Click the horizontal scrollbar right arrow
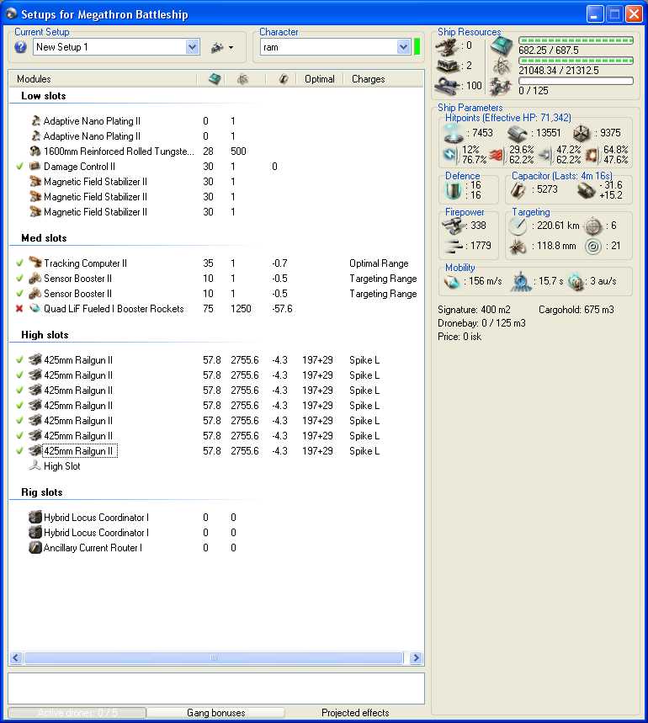The image size is (648, 723). pyautogui.click(x=416, y=658)
